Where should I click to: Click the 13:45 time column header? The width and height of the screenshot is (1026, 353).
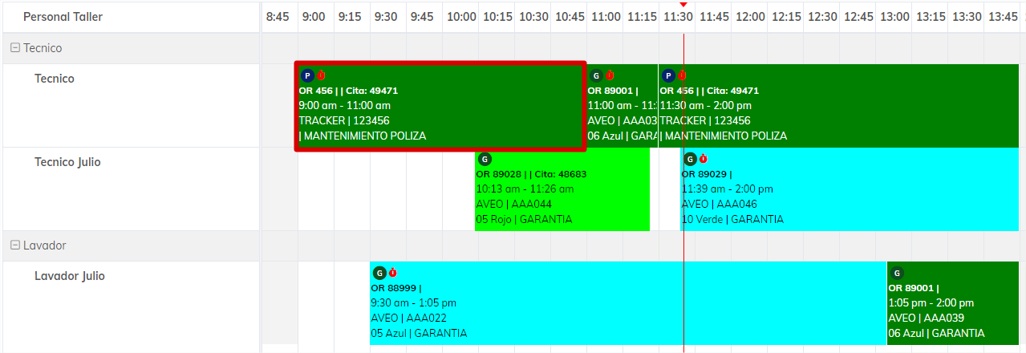(1002, 17)
